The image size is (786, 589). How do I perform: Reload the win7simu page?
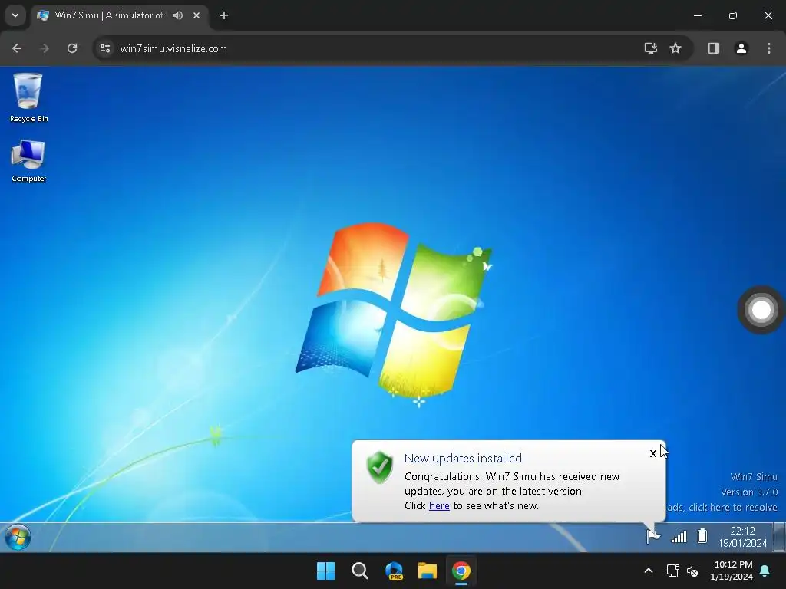coord(72,48)
